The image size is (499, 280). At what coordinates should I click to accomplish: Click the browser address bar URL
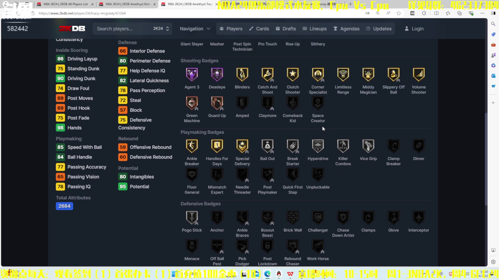[82, 13]
